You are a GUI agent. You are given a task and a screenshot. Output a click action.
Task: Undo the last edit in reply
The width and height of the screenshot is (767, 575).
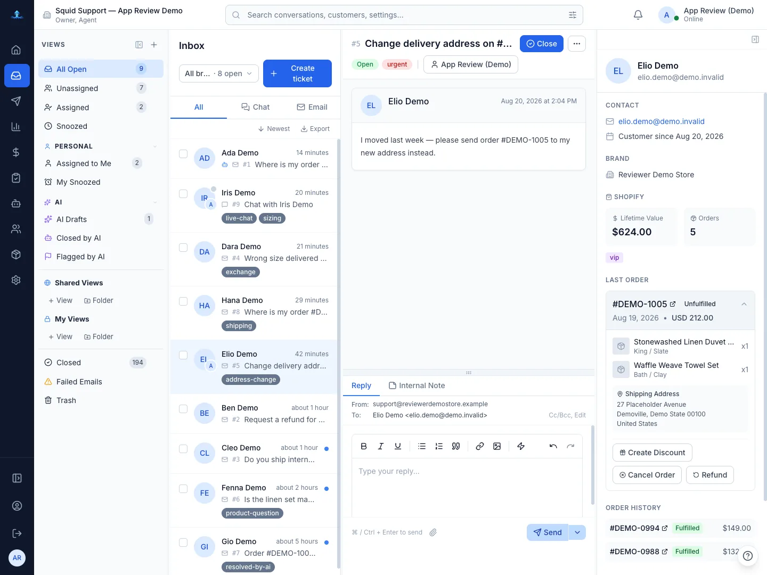tap(553, 446)
